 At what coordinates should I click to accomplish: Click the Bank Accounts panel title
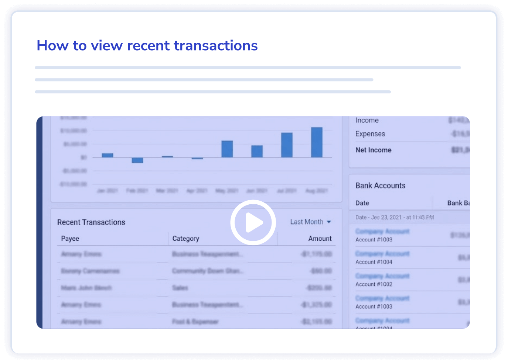pyautogui.click(x=380, y=186)
